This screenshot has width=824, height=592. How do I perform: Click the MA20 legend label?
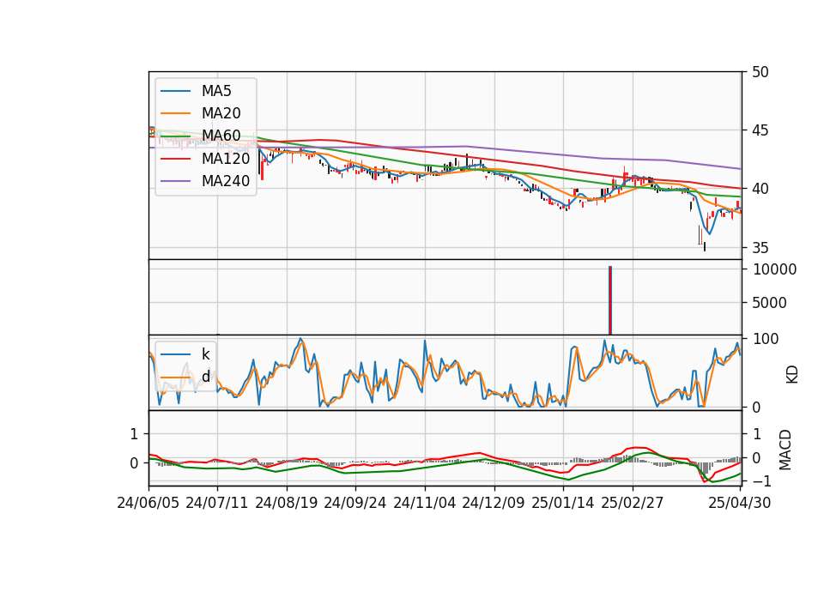(x=221, y=113)
